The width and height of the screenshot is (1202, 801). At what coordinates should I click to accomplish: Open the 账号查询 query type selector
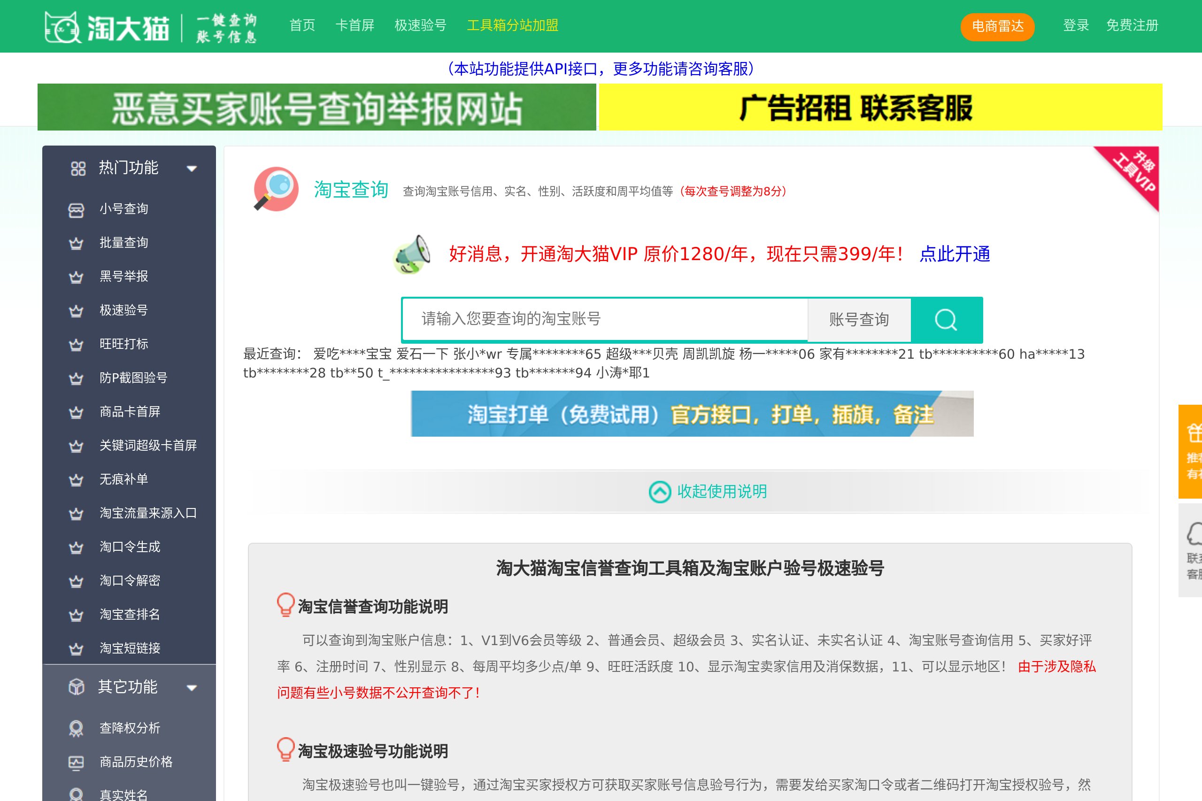tap(859, 320)
